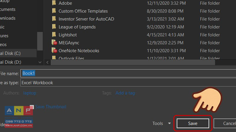The width and height of the screenshot is (236, 132).
Task: Click the navigation pane down scroll arrow
Action: 40,62
